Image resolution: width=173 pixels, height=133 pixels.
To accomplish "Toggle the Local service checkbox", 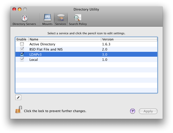I will click(x=22, y=60).
